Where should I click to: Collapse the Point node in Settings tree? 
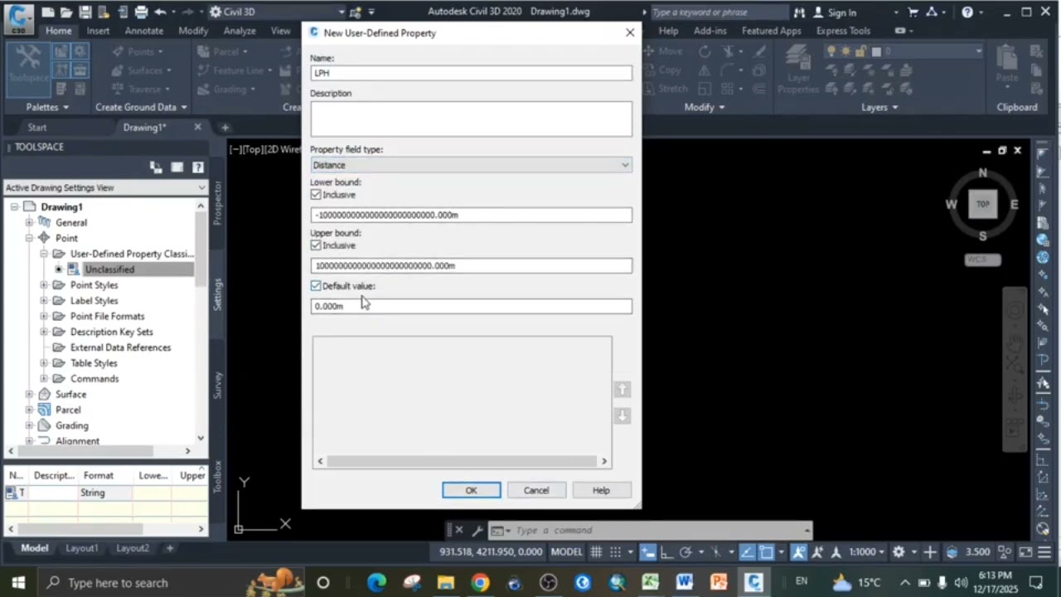(29, 238)
